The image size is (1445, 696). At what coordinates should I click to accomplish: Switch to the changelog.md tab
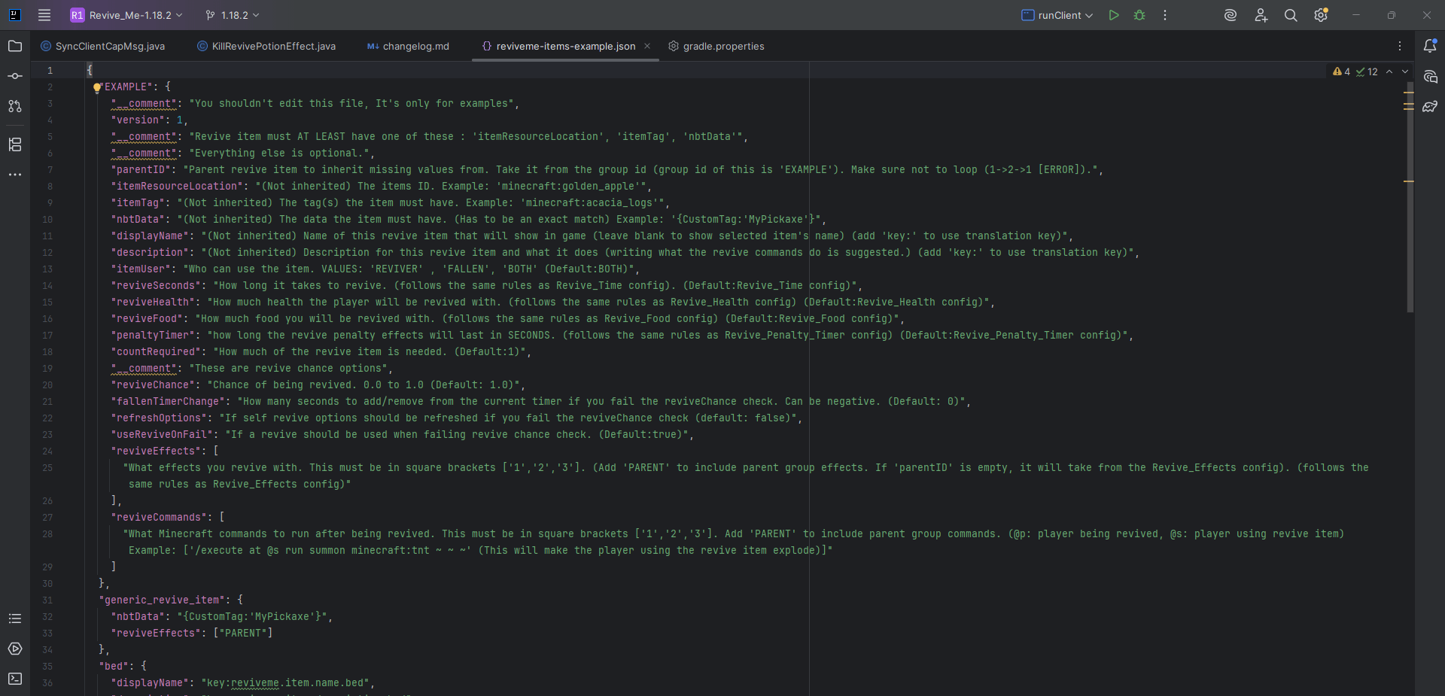pyautogui.click(x=415, y=47)
